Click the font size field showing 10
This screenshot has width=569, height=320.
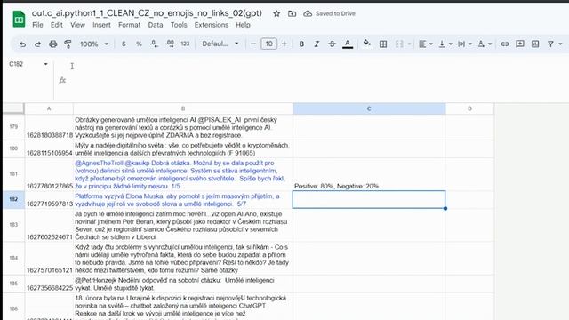(x=268, y=44)
